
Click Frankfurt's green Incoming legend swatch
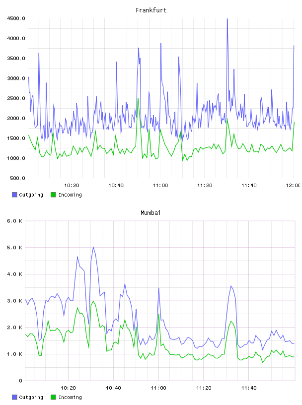[x=53, y=195]
